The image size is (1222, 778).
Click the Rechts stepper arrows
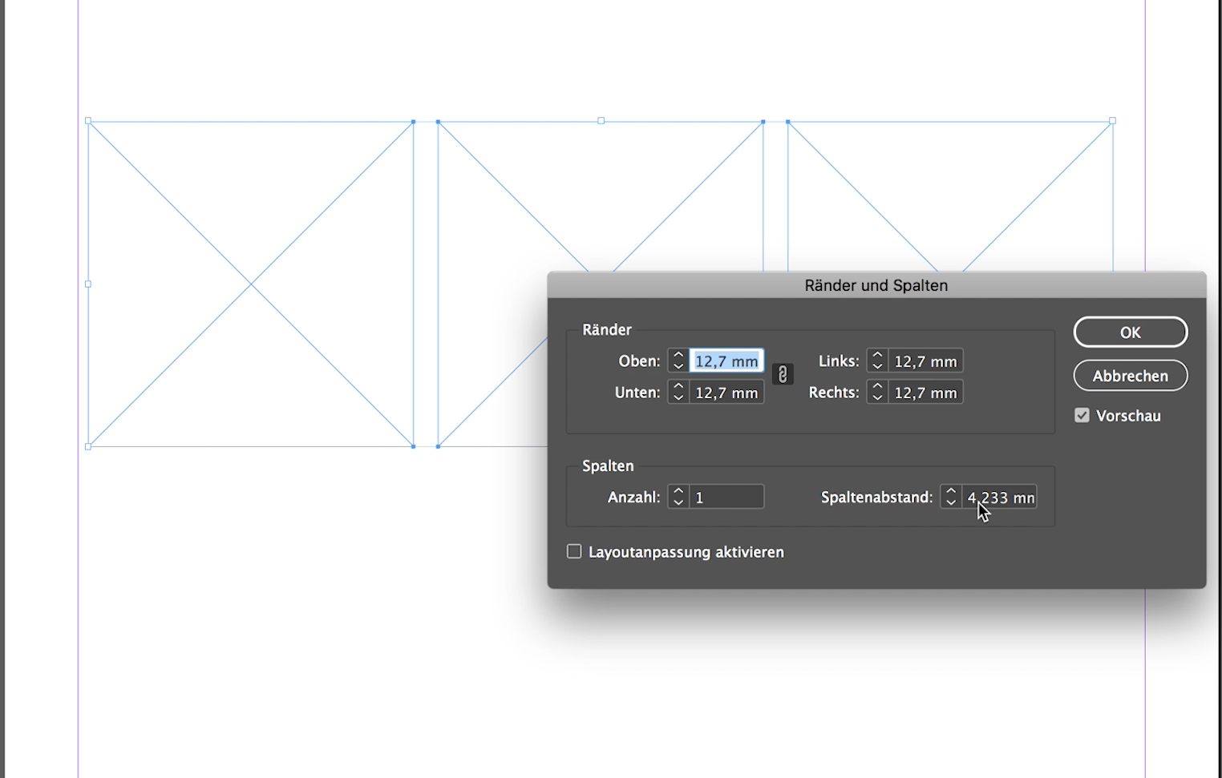coord(877,393)
